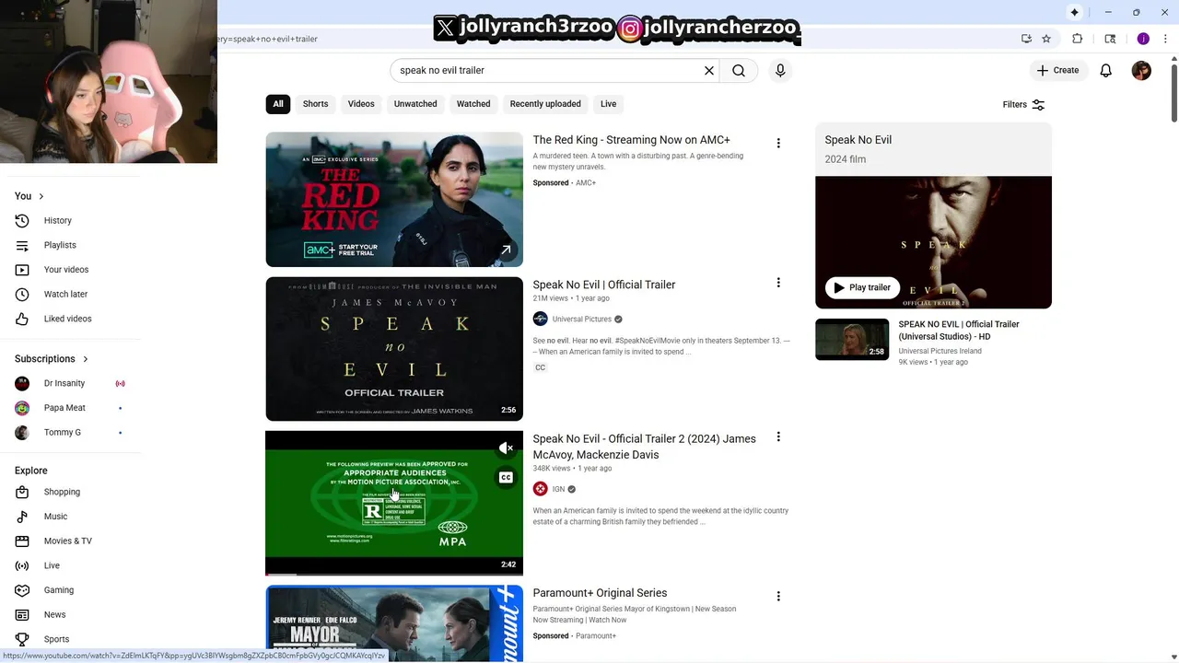Image resolution: width=1179 pixels, height=663 pixels.
Task: Open the Mayor of Kingstown ad thumbnail
Action: [394, 623]
